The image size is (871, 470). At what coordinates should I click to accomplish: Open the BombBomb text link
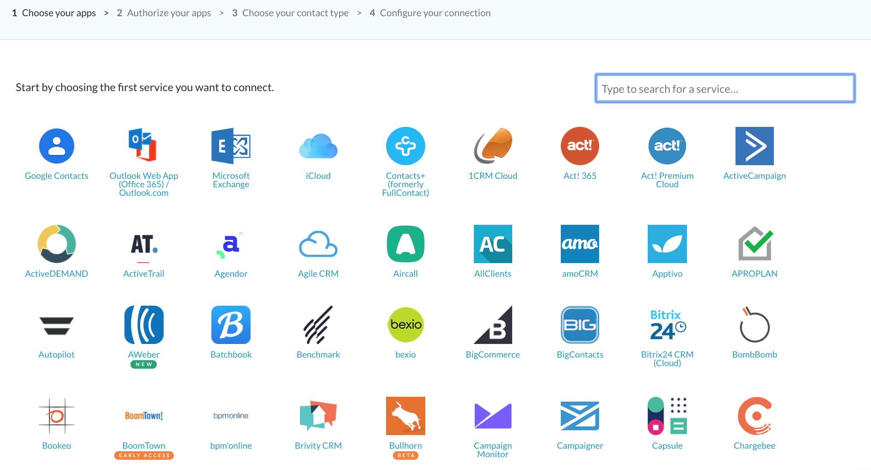(x=755, y=355)
